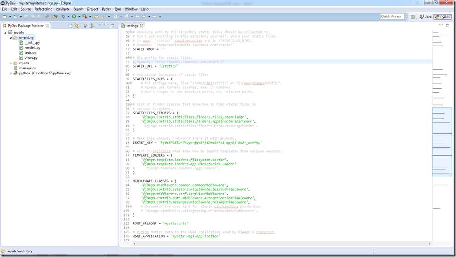Open the Edit menu
The width and height of the screenshot is (456, 257).
(x=14, y=9)
